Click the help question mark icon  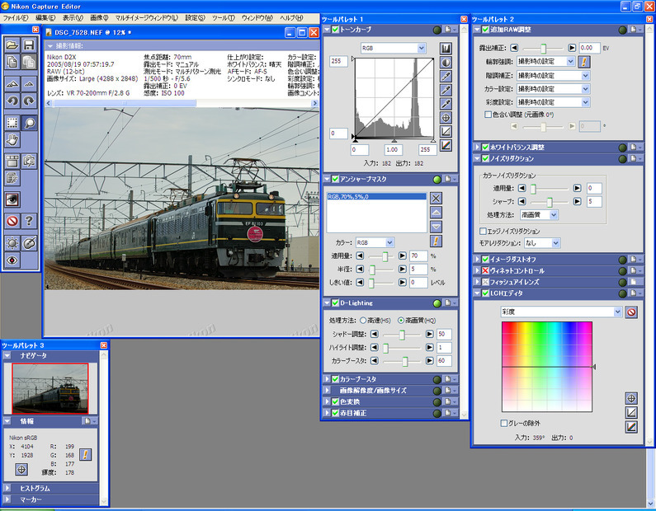[x=28, y=221]
